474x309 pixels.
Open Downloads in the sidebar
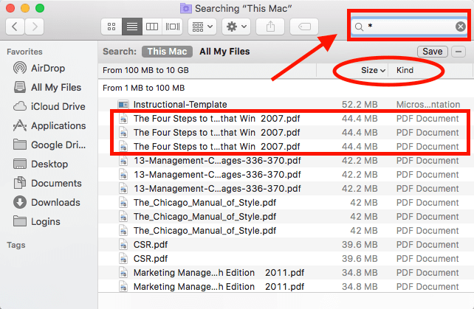point(47,202)
